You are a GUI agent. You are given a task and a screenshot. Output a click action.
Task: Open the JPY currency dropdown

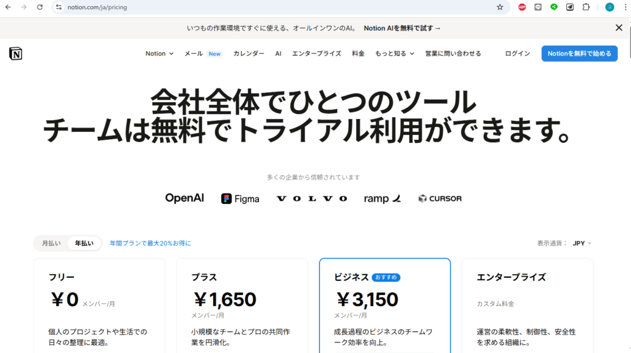(582, 243)
